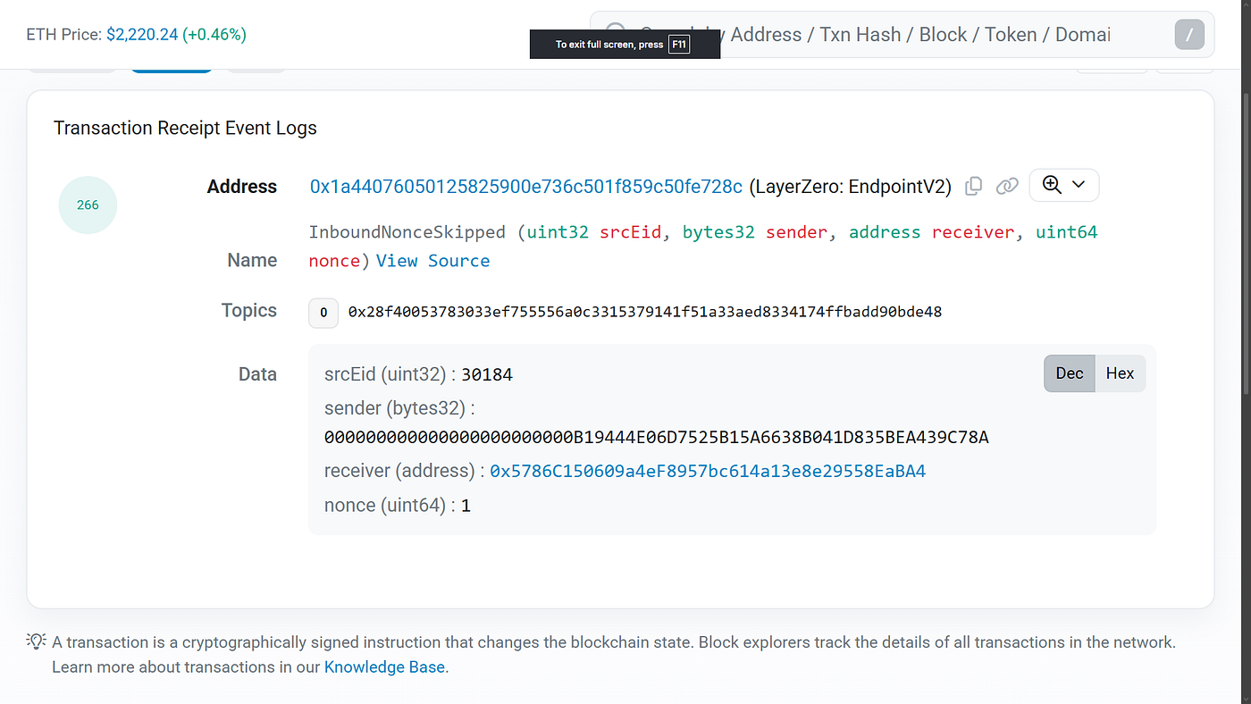Open the receiver address 0x5786C1 link
The height and width of the screenshot is (704, 1251).
click(708, 471)
